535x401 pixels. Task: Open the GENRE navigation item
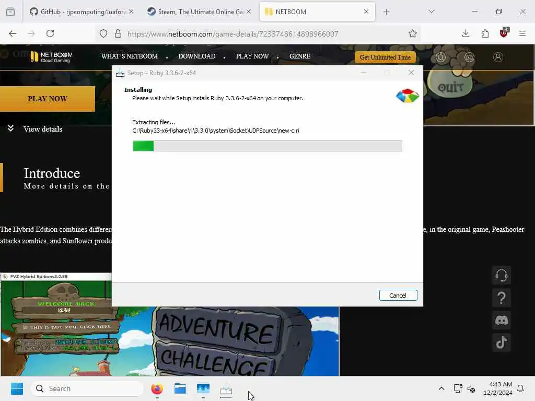(300, 56)
